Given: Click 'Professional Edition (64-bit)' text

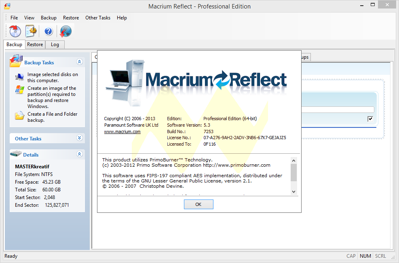Looking at the screenshot, I should [230, 119].
